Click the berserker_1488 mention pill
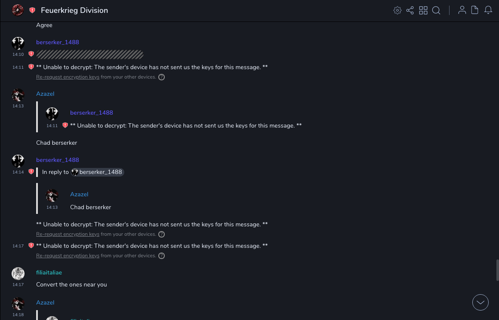Image resolution: width=499 pixels, height=320 pixels. (x=98, y=172)
